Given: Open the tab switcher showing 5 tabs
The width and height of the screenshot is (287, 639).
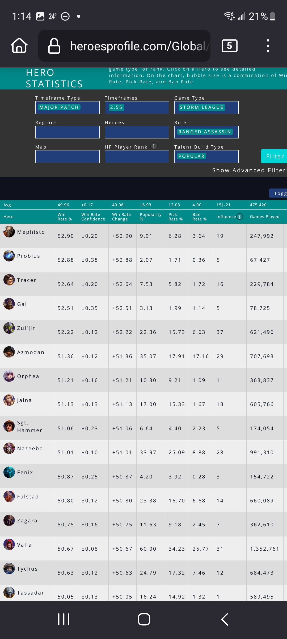Looking at the screenshot, I should coord(229,46).
